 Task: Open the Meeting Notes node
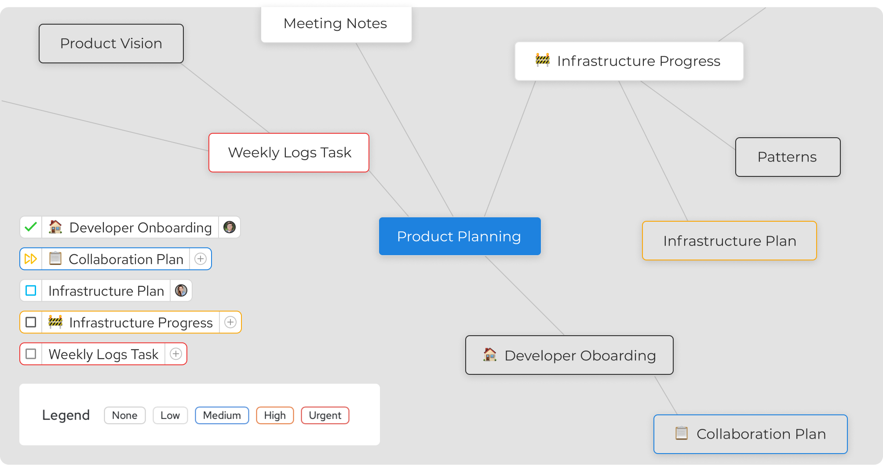336,24
